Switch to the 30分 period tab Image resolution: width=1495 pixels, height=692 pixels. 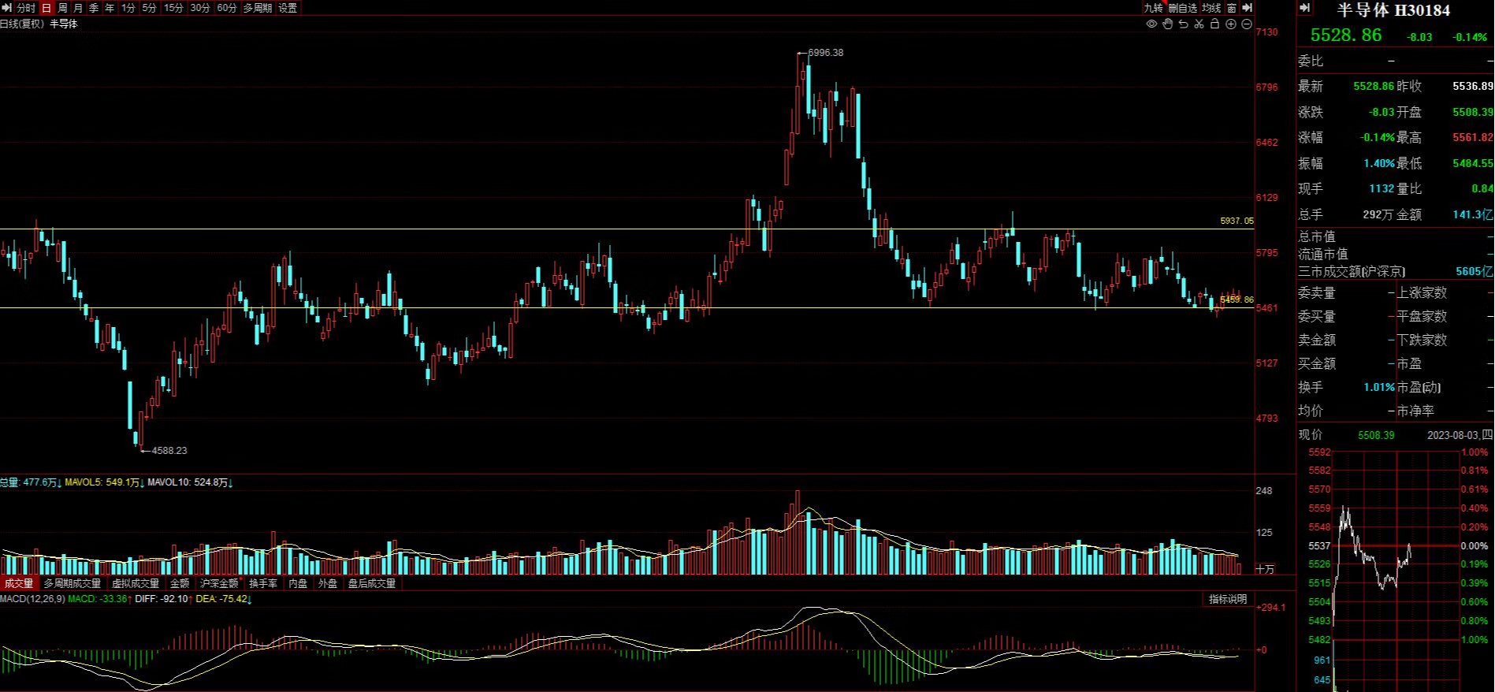200,8
